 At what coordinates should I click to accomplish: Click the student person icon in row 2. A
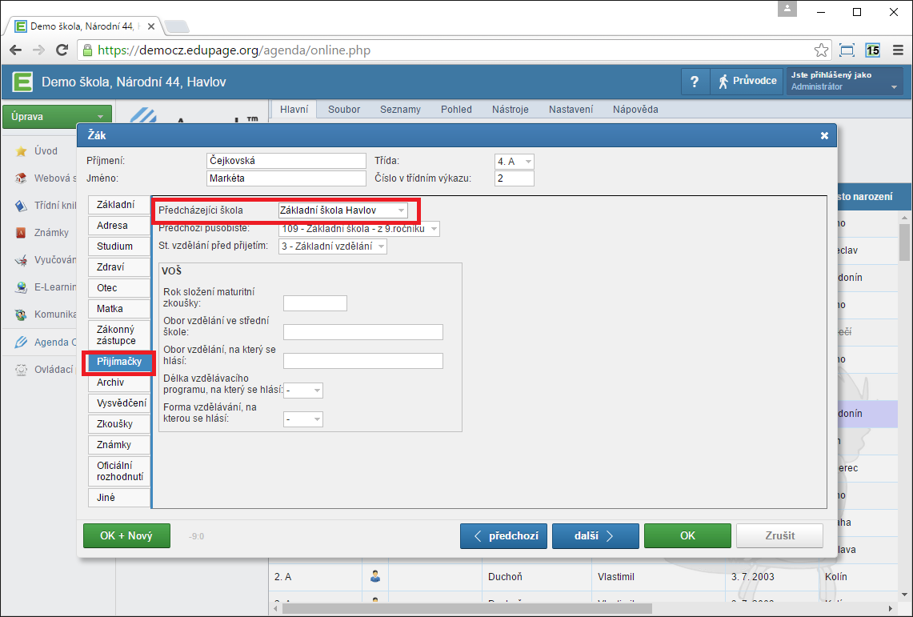tap(375, 575)
